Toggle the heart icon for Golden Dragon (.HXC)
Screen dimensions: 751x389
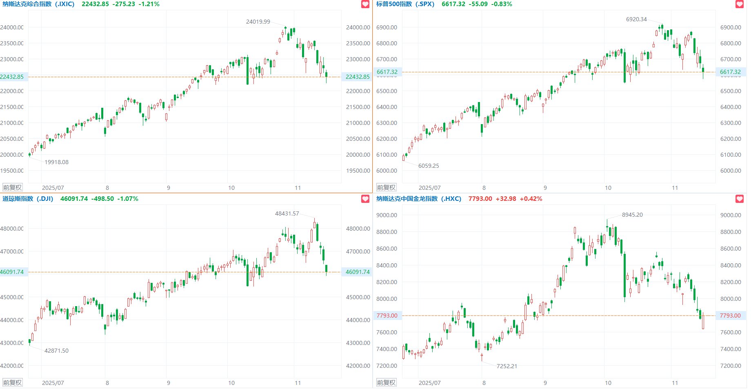pos(740,199)
